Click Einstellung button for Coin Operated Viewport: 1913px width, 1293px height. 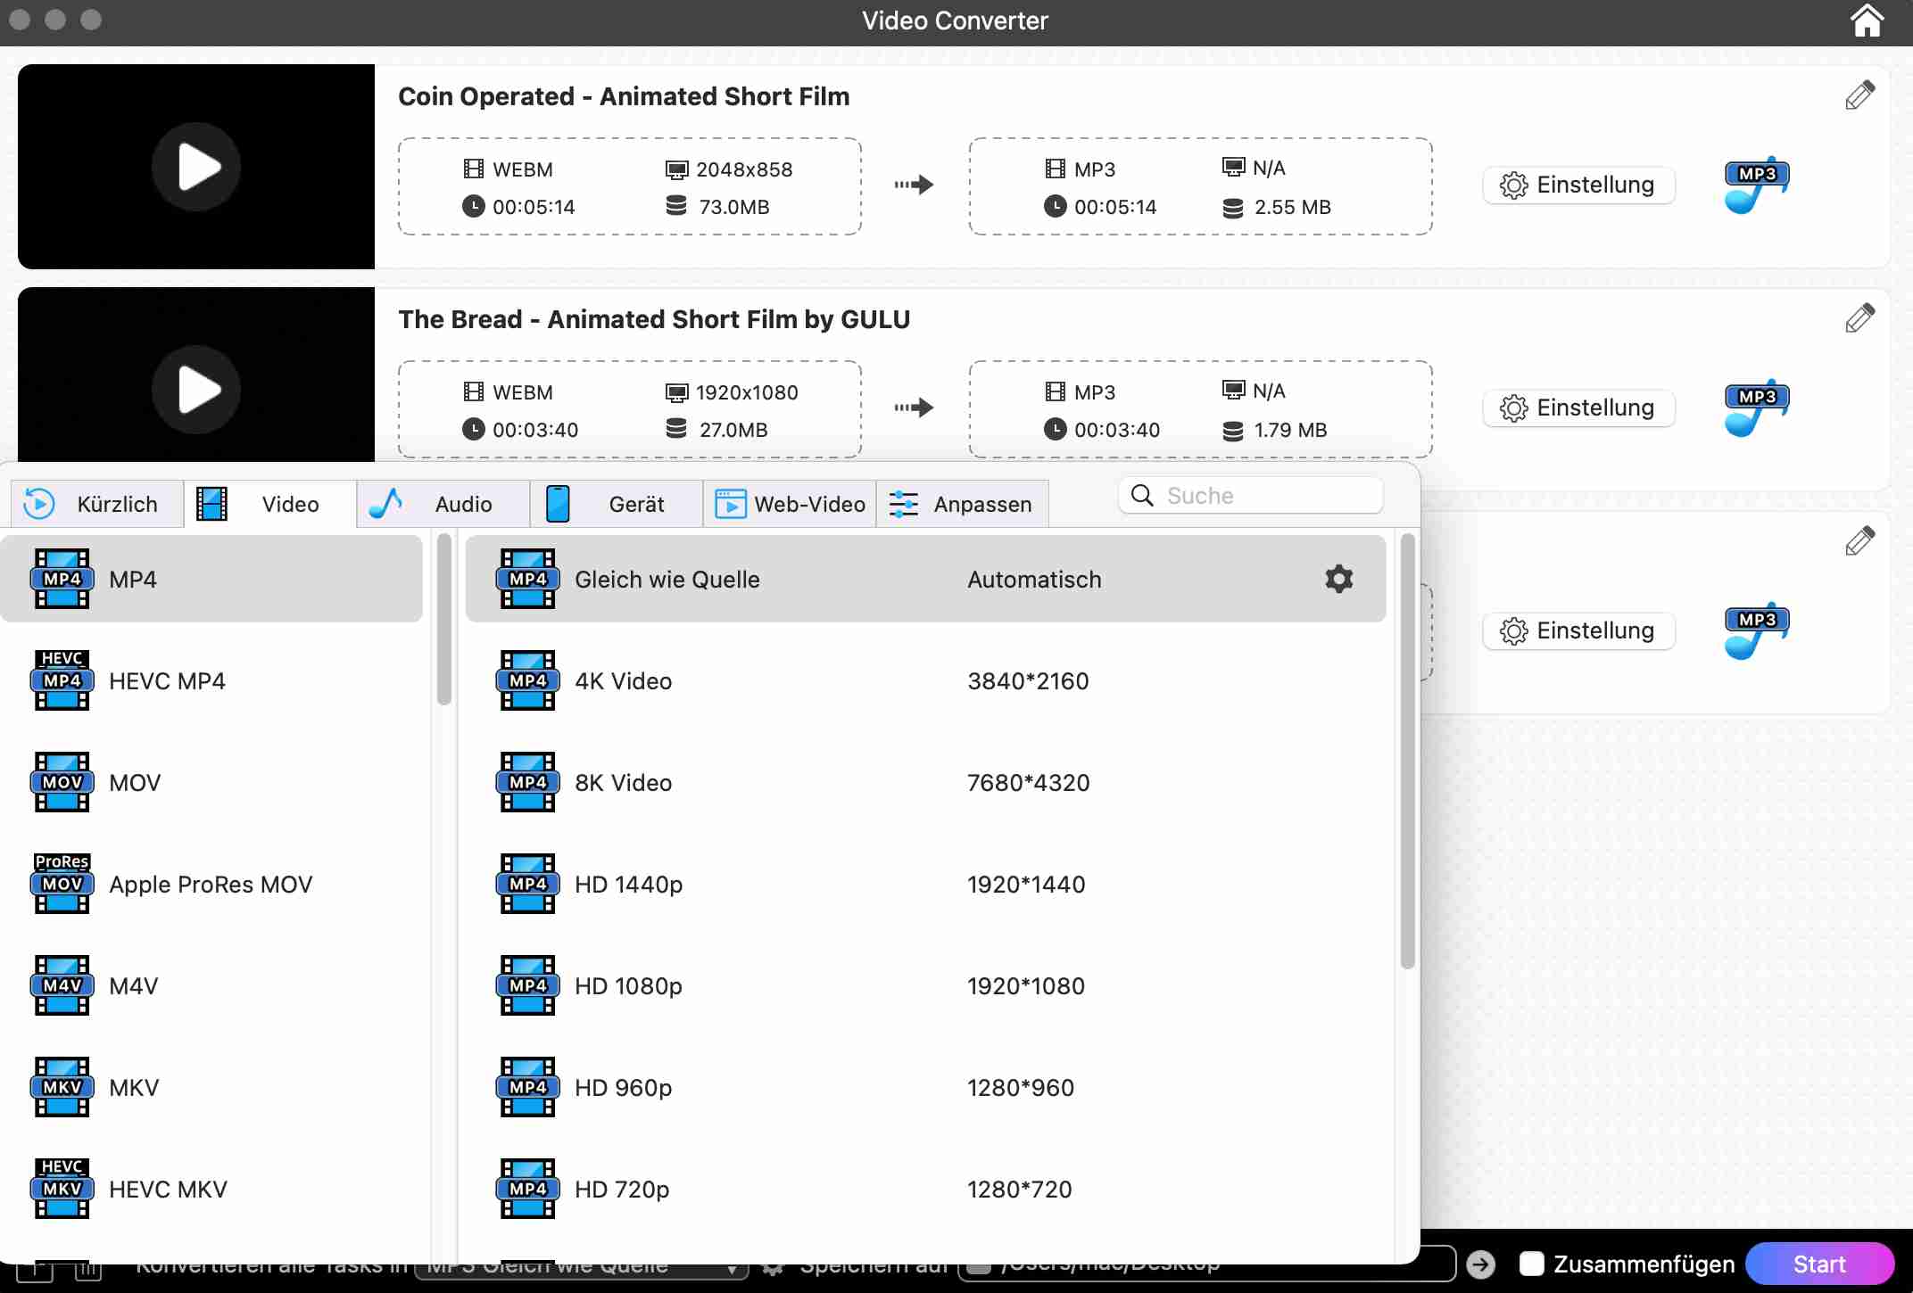[x=1578, y=185]
